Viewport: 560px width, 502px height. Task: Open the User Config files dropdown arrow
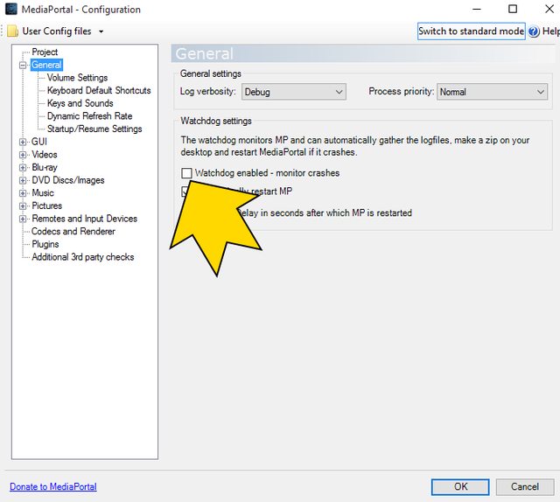coord(101,31)
